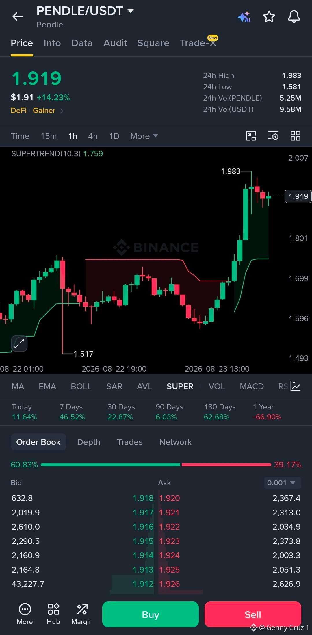312x635 pixels.
Task: Select ask price 1.923
Action: click(x=169, y=541)
